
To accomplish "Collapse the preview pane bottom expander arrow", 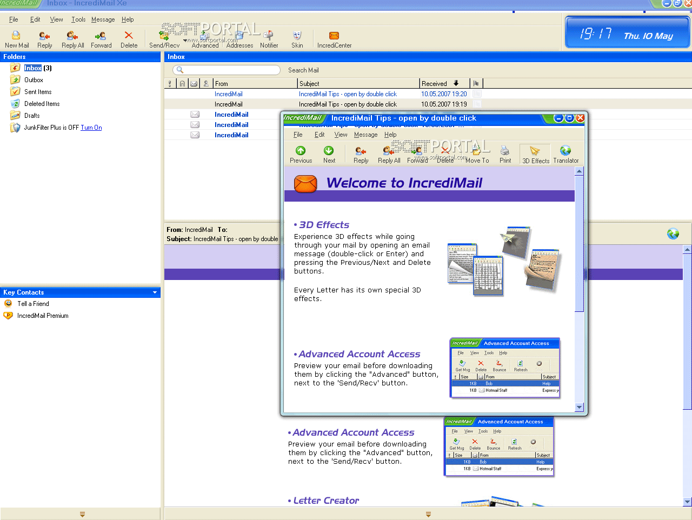I will 428,514.
